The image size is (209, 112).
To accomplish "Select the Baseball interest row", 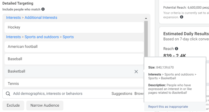I will pos(74,59).
